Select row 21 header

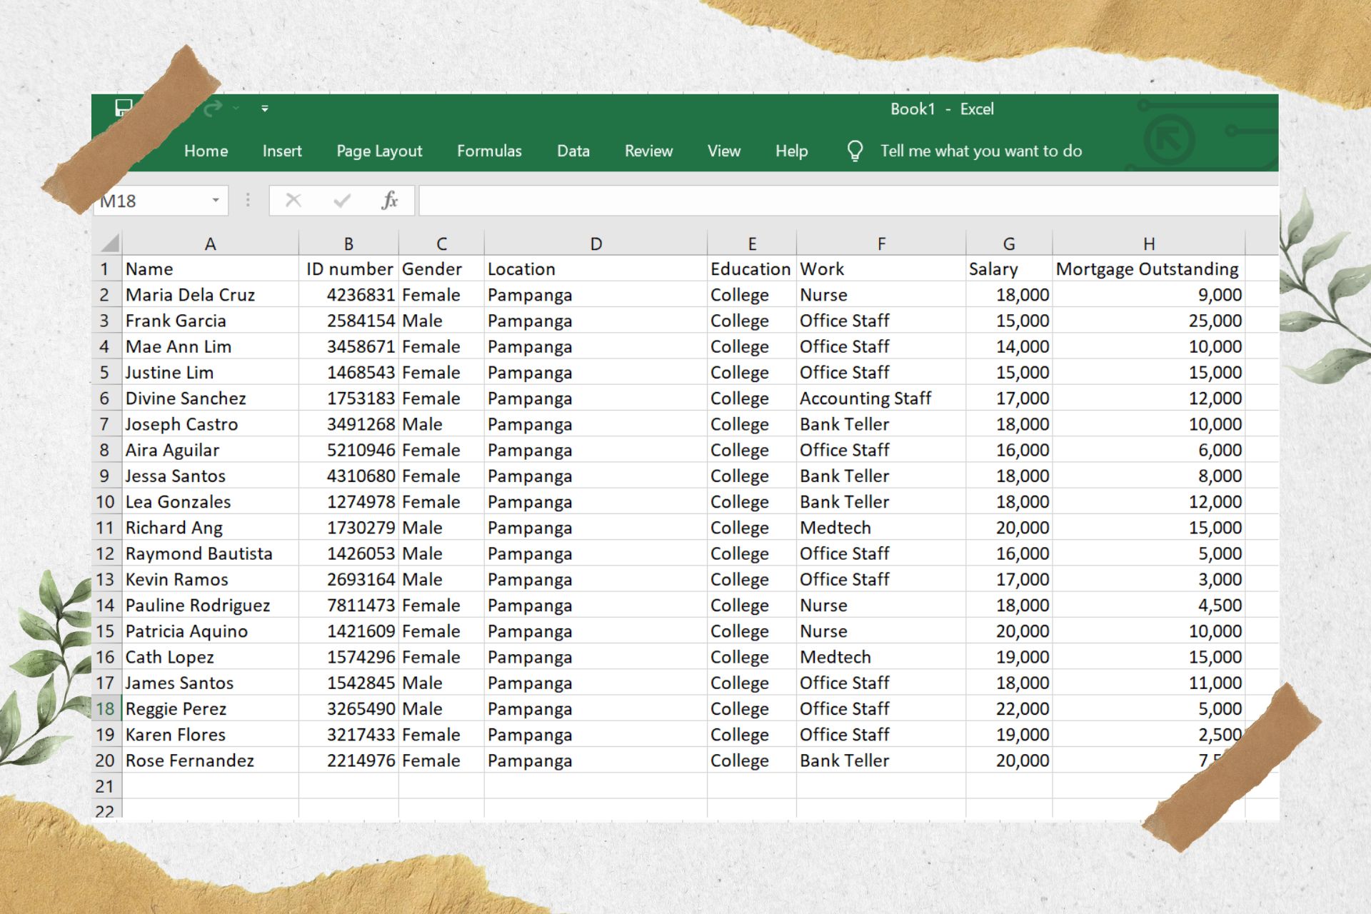tap(105, 786)
